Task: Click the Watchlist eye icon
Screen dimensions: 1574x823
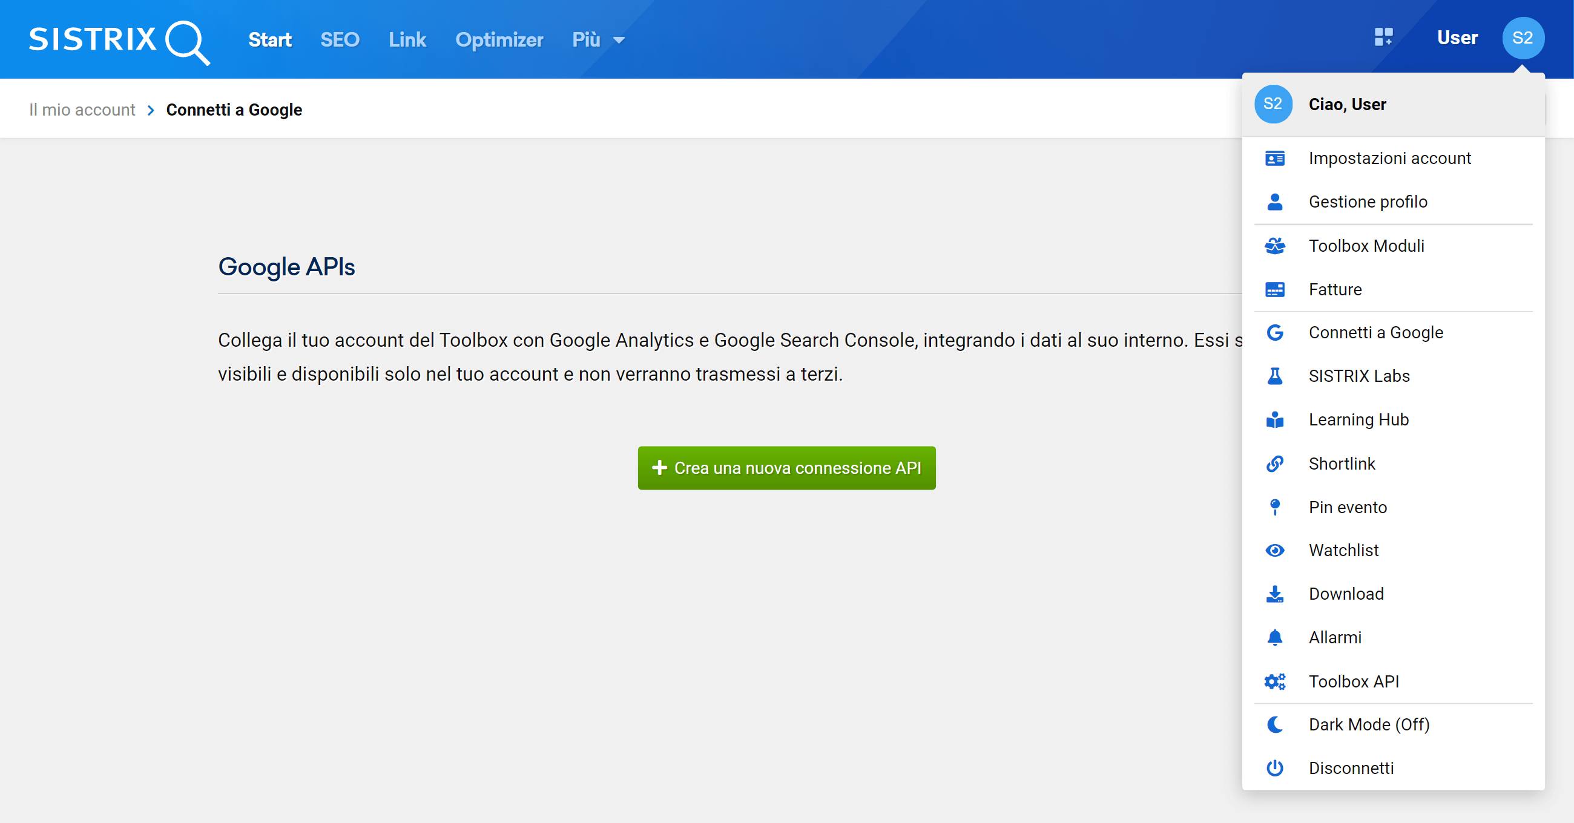Action: tap(1274, 551)
